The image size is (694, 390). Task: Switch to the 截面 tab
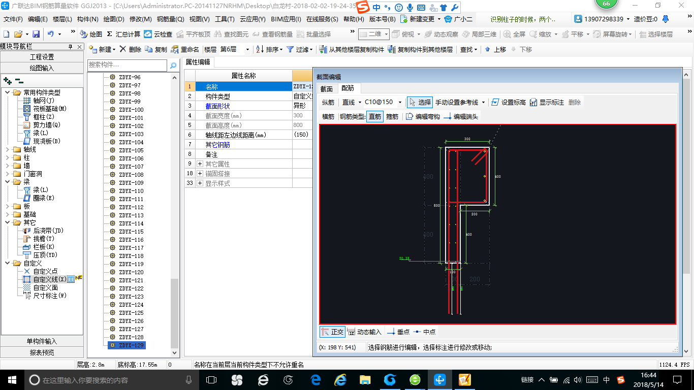(x=327, y=89)
